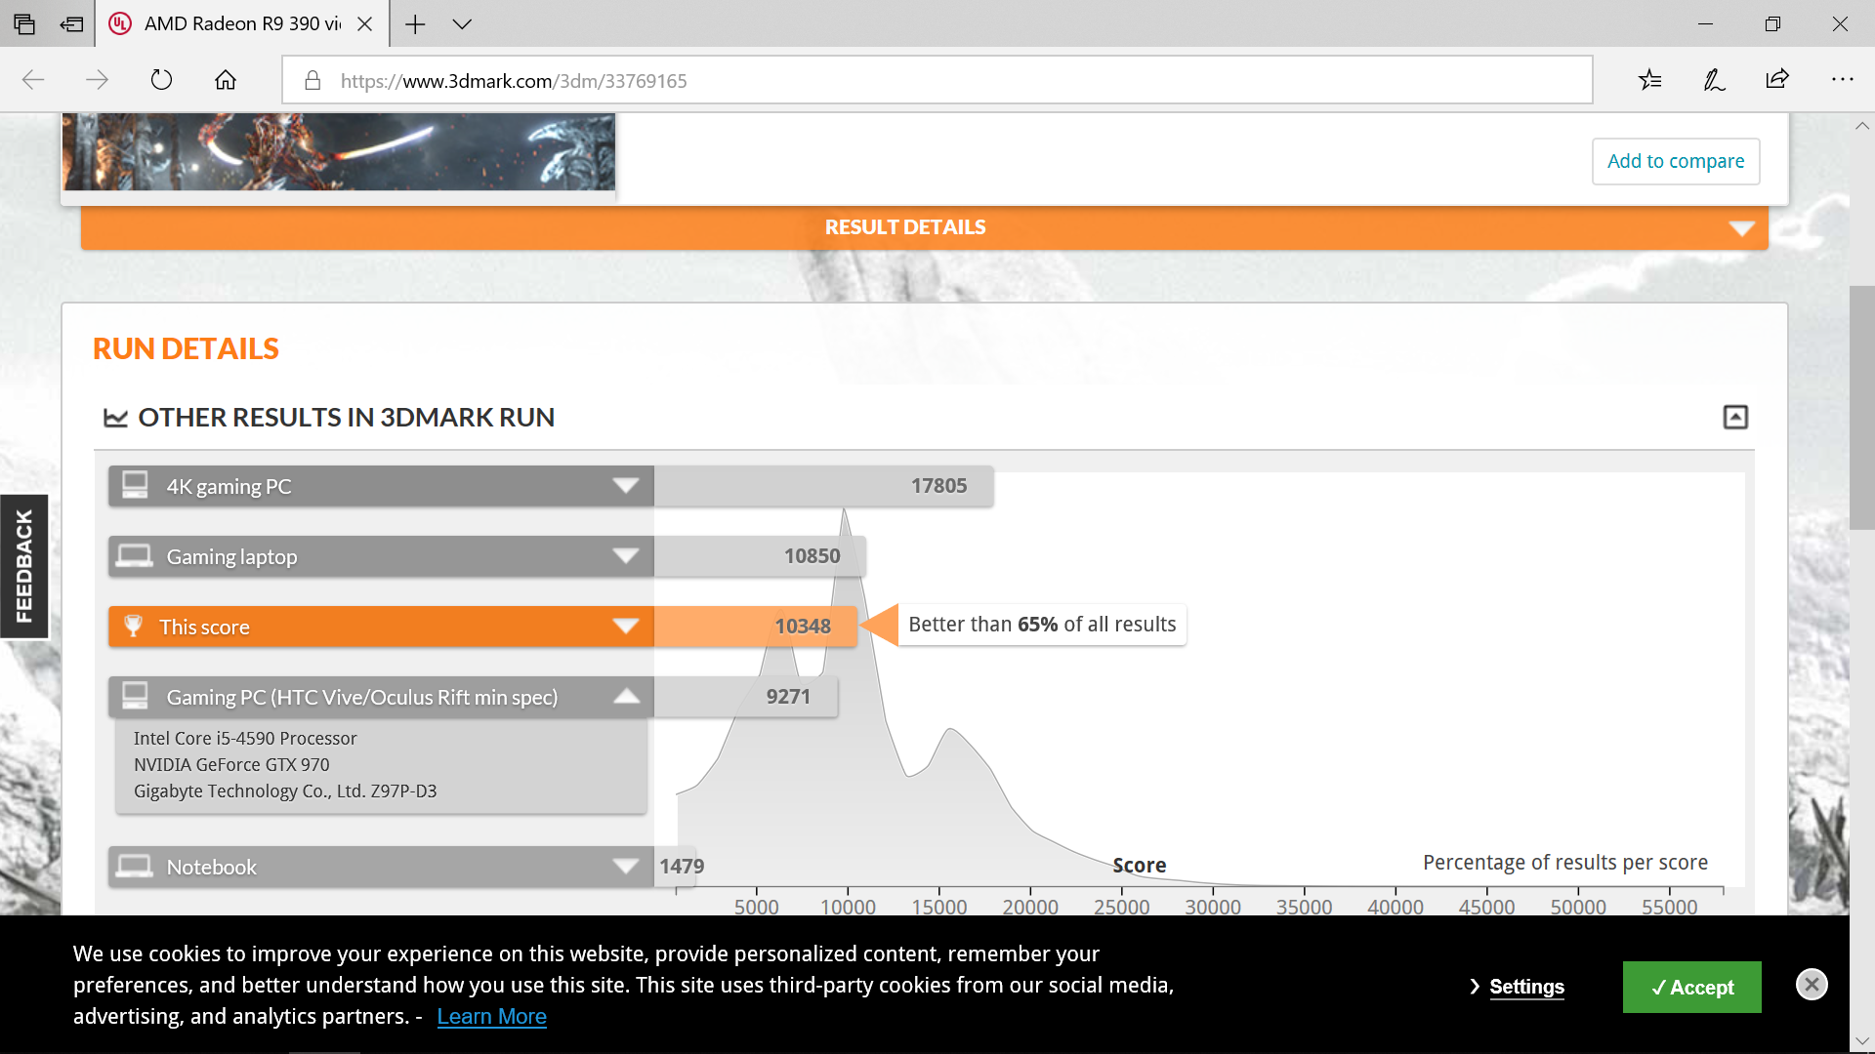Collapse the Other Results section icon
1875x1054 pixels.
pos(1734,418)
